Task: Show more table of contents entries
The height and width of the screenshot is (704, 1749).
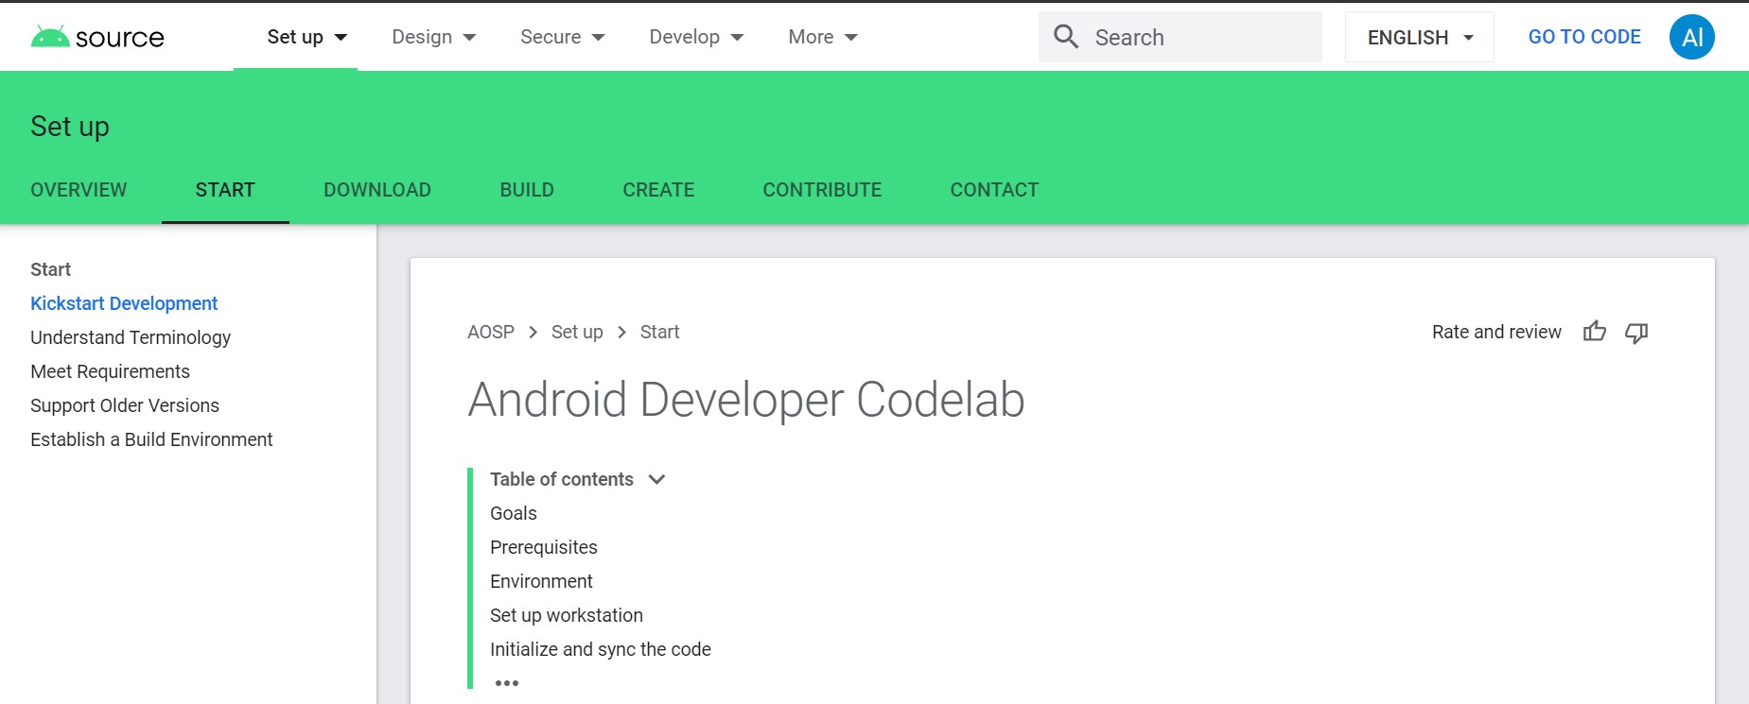Action: pos(507,683)
